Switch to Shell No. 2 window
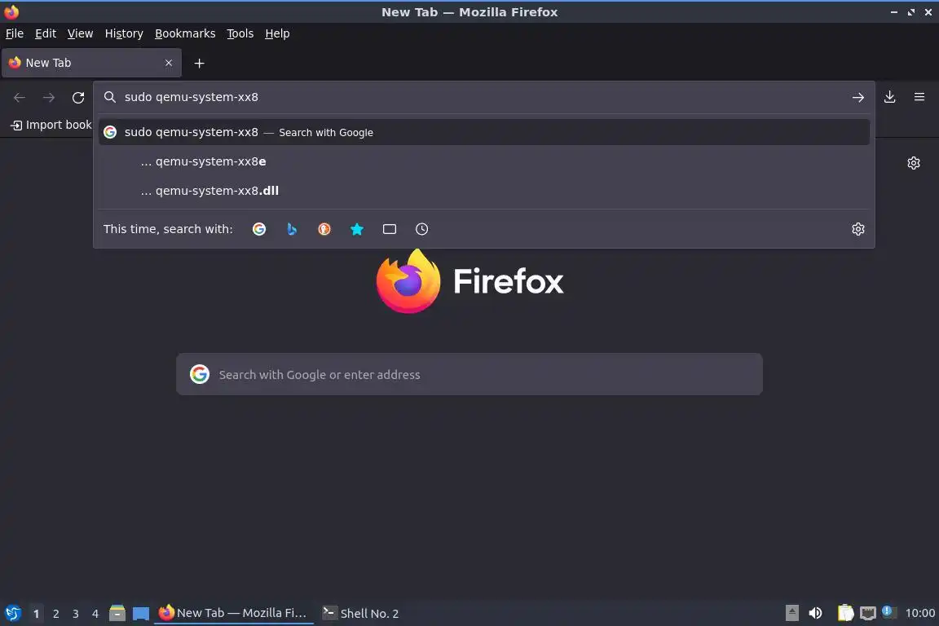The height and width of the screenshot is (626, 939). (x=360, y=613)
